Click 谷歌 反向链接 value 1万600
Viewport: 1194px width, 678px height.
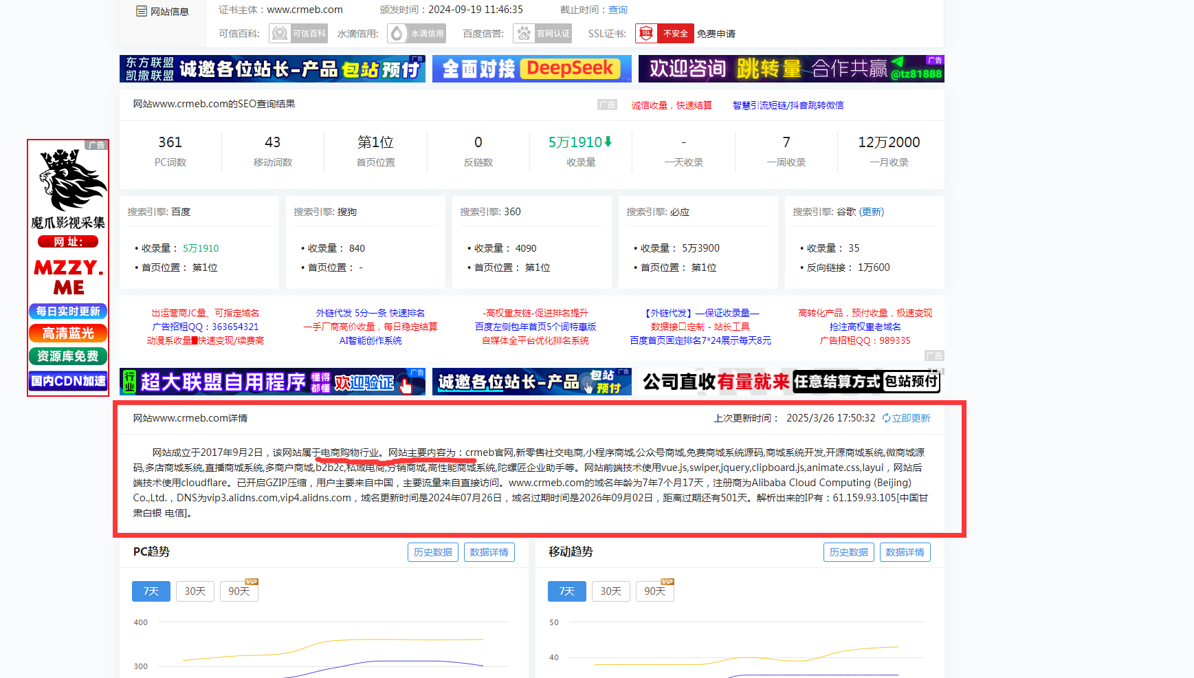pos(874,267)
